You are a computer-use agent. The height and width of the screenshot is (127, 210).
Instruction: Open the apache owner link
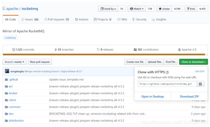click(x=12, y=9)
